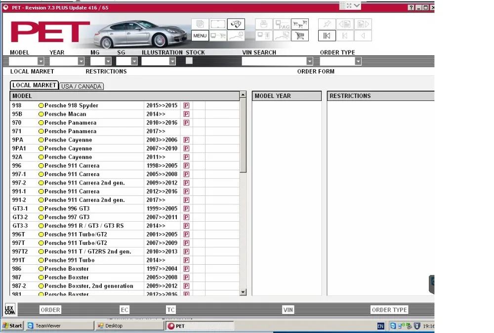Open the ORDER TYPE dropdown
The height and width of the screenshot is (333, 494).
click(358, 61)
